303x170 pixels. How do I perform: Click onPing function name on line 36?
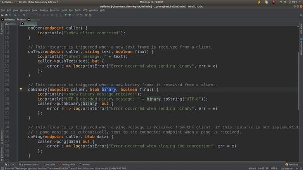pos(36,136)
